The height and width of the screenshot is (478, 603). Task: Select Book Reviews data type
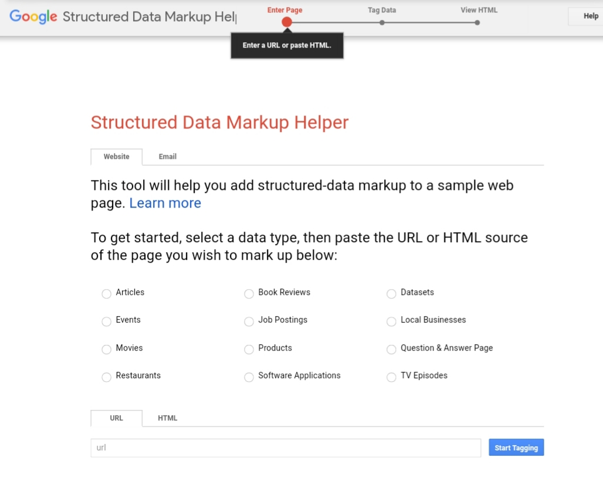point(249,293)
